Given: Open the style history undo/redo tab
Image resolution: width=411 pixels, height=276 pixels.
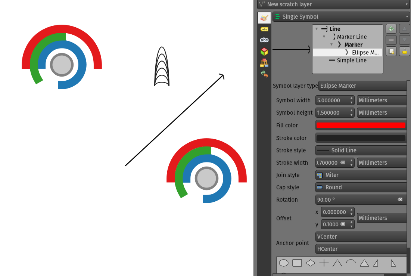Looking at the screenshot, I should click(264, 74).
